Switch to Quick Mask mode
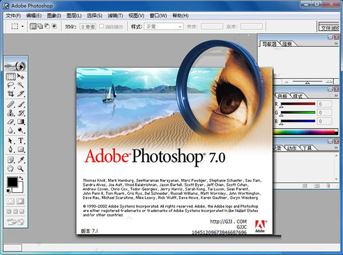343x255 pixels. [x=21, y=201]
